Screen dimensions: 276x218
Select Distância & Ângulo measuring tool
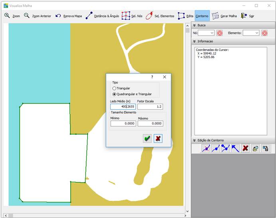[x=102, y=16]
